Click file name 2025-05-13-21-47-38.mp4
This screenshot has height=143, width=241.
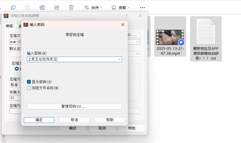170,51
